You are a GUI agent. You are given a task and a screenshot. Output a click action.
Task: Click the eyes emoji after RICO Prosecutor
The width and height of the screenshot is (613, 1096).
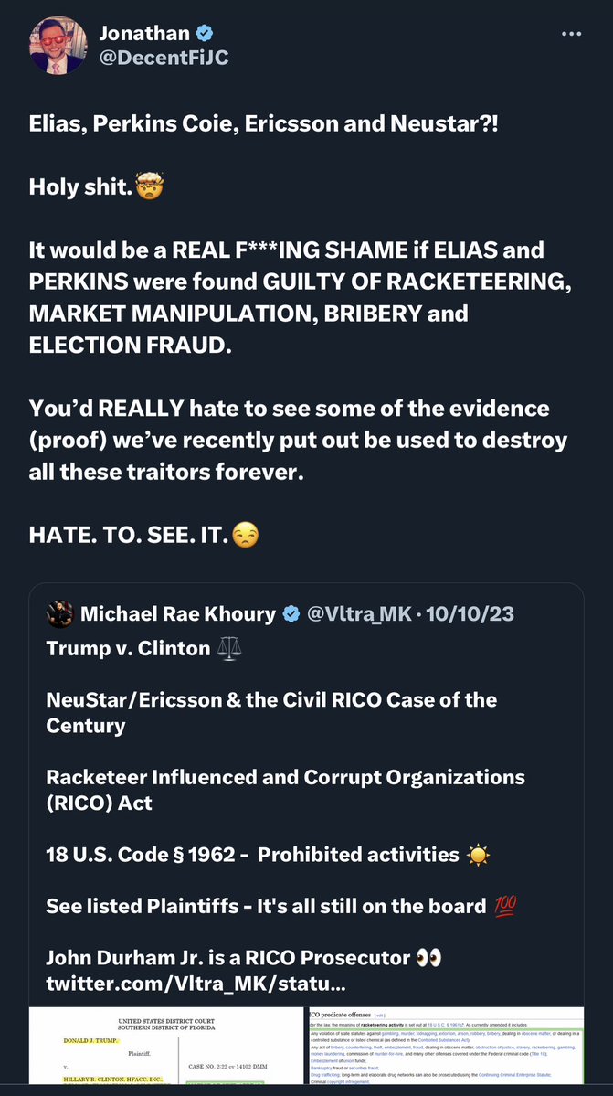click(428, 959)
